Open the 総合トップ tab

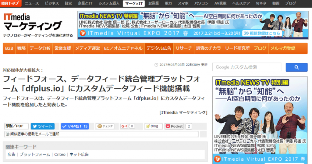11,3
